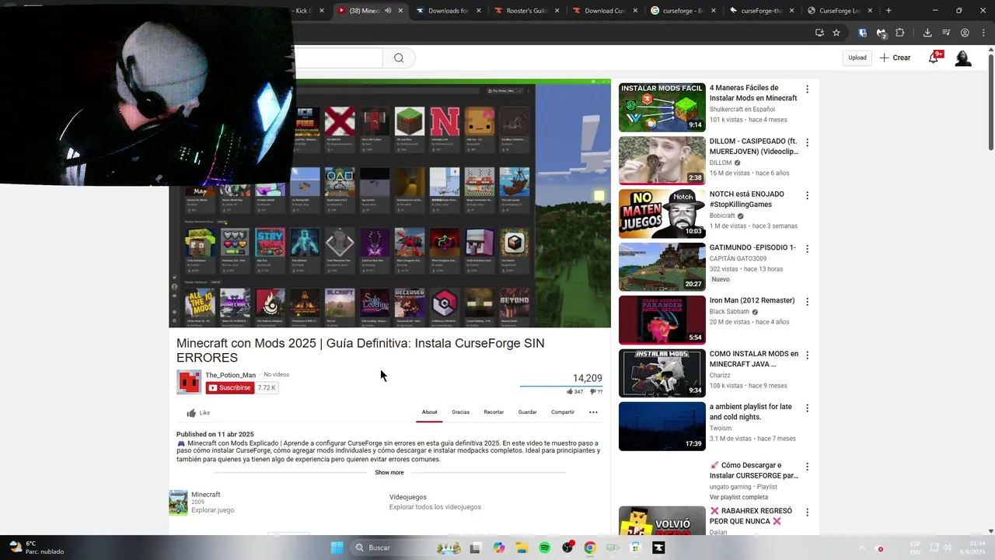Viewport: 995px width, 560px height.
Task: Select the Recortar tab
Action: (x=494, y=412)
